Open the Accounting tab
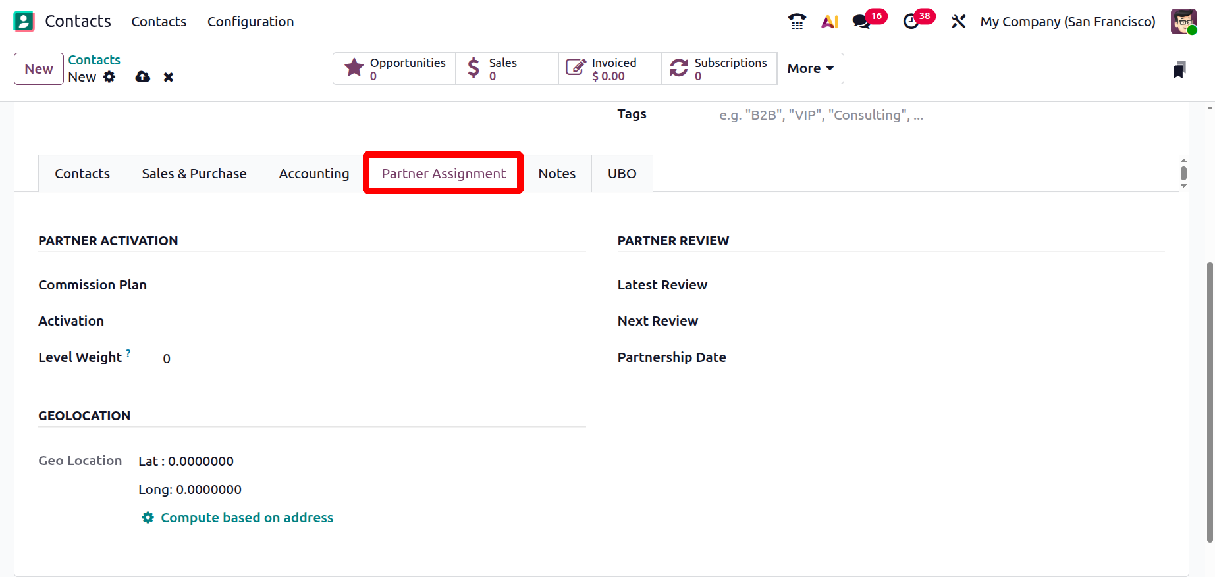Screen dimensions: 1215x577 point(313,174)
